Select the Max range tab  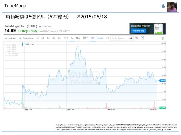[x=78, y=38]
